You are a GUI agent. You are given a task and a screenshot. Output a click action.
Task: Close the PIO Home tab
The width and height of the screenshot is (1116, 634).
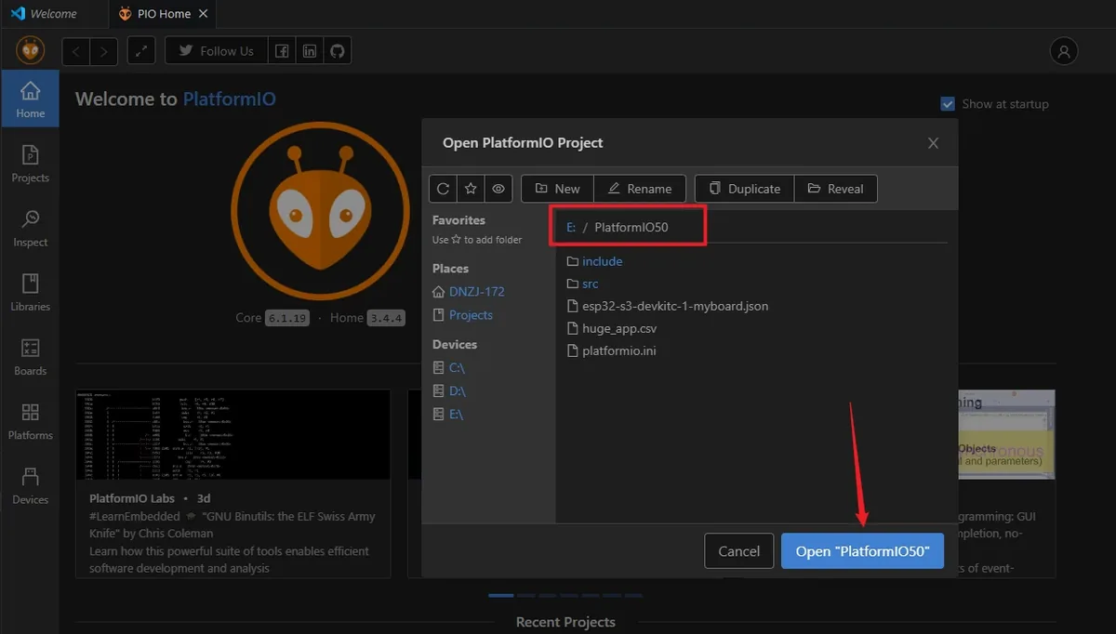(x=205, y=14)
